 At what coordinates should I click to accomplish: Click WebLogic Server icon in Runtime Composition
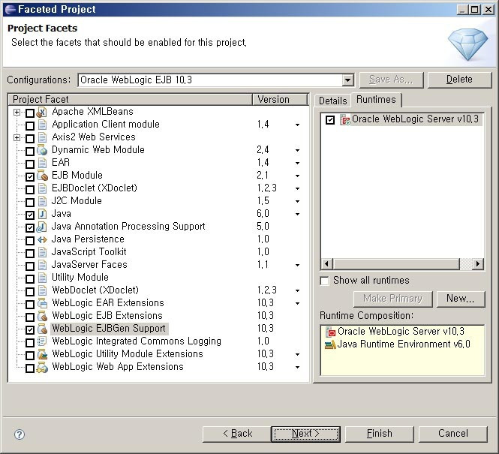331,332
